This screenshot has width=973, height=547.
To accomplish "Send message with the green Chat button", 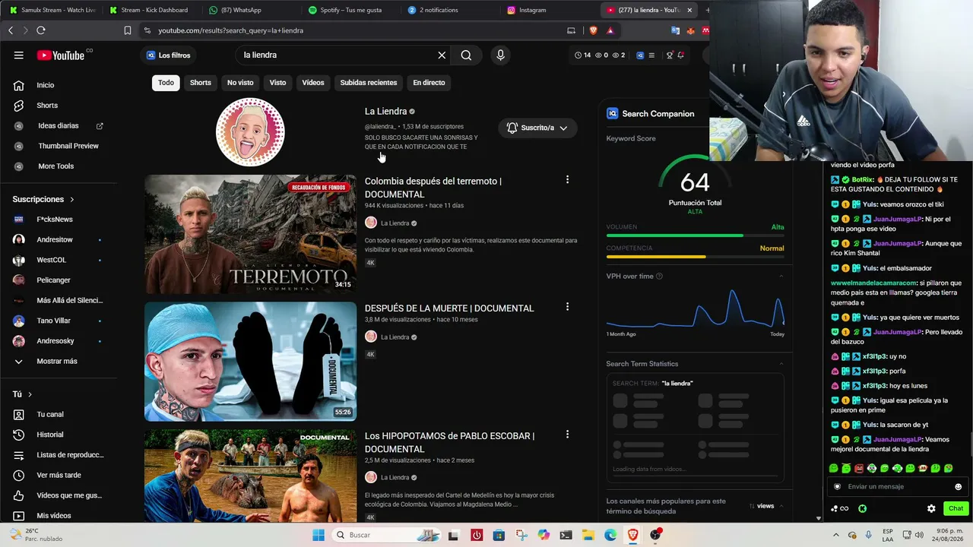I will pos(956,508).
